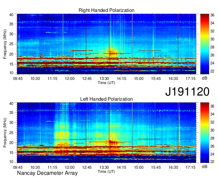This screenshot has height=177, width=218.
Task: Click the 36 dB tick on Left Handed colorbar
Action: point(212,106)
